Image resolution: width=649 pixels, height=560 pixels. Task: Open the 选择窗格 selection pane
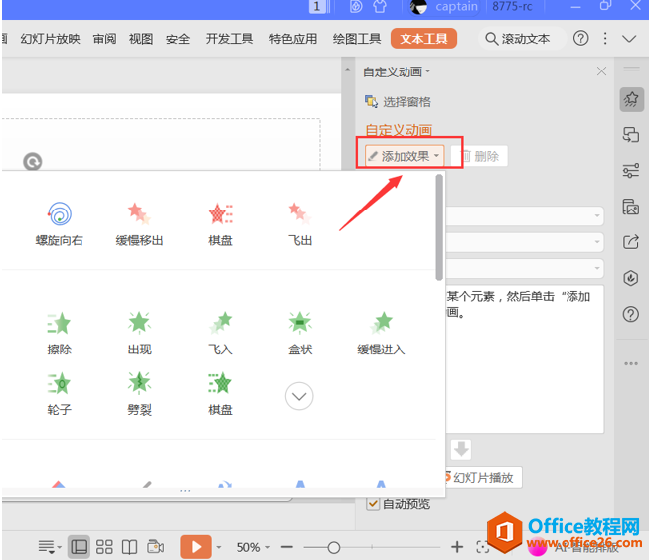[398, 101]
